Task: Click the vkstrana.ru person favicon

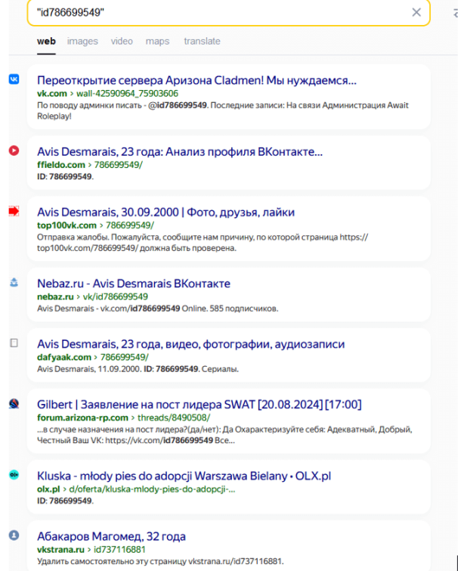Action: point(14,535)
